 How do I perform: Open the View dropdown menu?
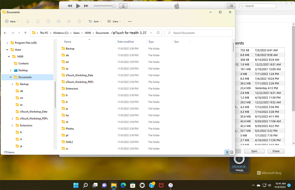point(114,22)
